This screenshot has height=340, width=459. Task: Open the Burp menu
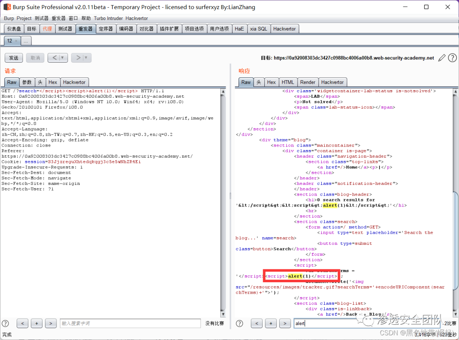click(x=9, y=18)
